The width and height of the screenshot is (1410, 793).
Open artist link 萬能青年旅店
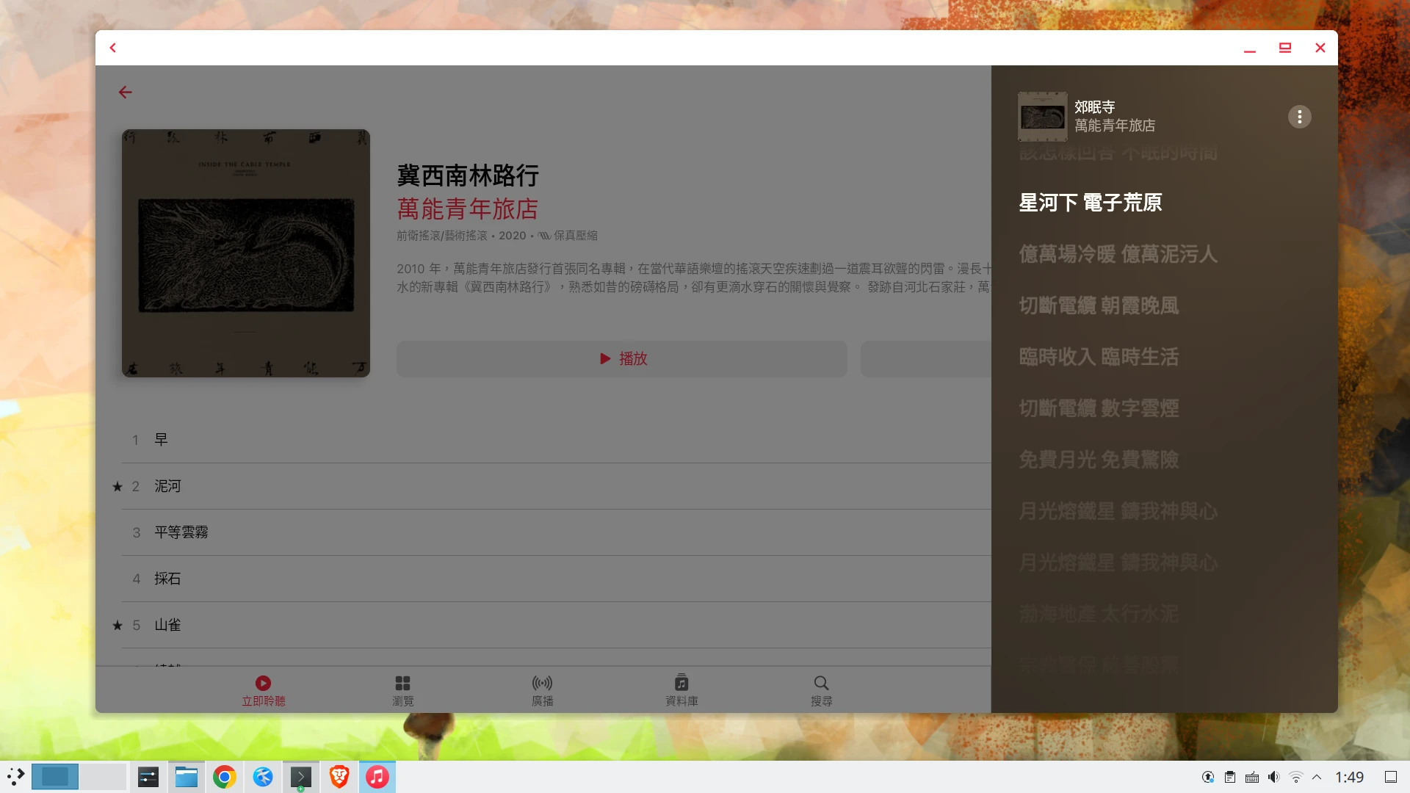(467, 209)
